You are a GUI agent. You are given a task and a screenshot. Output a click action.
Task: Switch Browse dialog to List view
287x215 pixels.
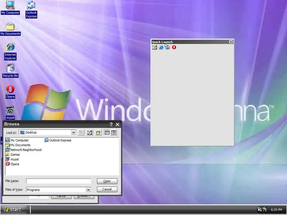[107, 132]
